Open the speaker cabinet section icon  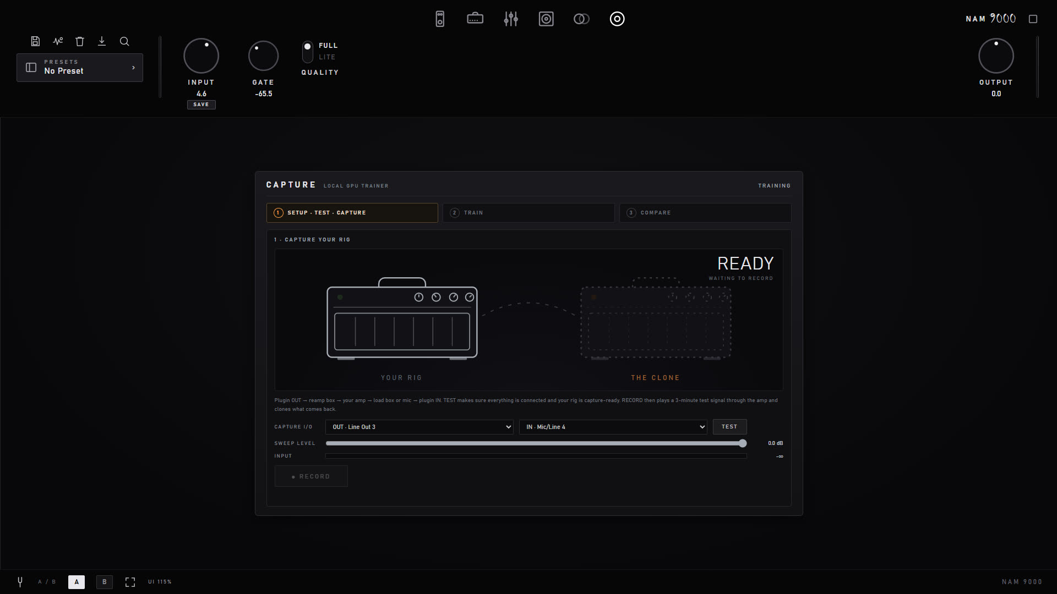click(546, 19)
